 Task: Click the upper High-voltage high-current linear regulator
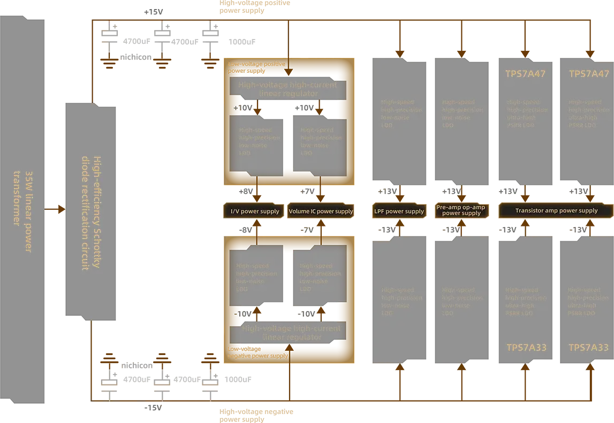point(288,88)
